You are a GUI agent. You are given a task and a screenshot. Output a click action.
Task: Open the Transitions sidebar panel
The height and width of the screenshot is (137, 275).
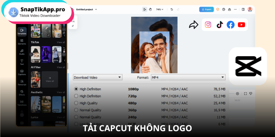pyautogui.click(x=22, y=103)
